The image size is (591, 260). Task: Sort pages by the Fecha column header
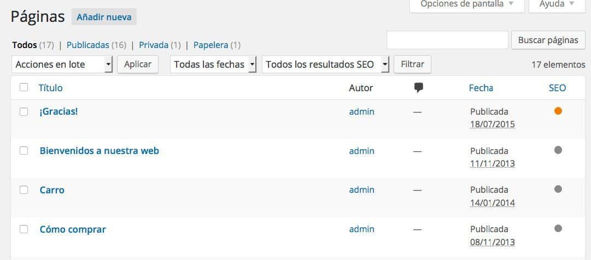[x=481, y=87]
